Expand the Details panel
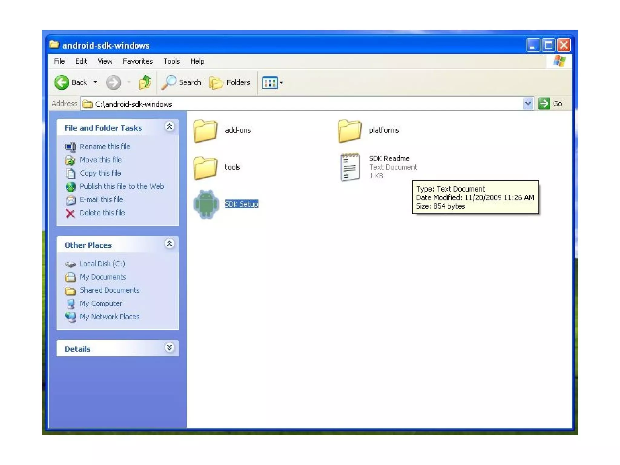Screen dimensions: 620x465 170,348
